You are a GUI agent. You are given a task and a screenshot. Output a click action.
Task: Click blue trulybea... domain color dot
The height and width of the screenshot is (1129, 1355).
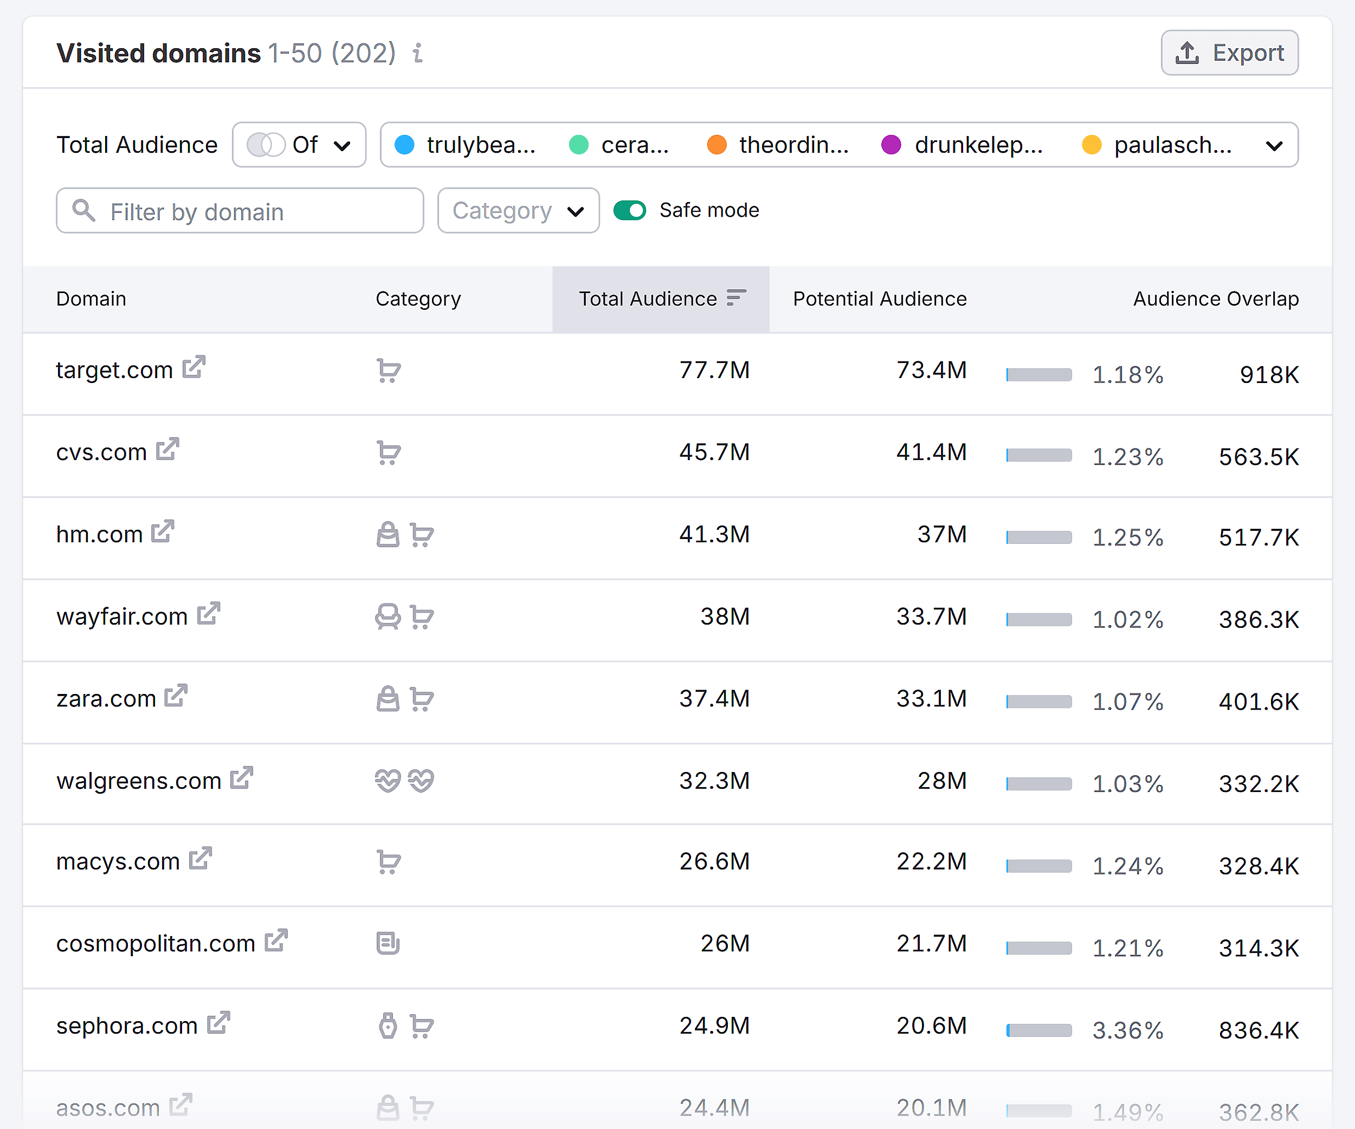404,145
